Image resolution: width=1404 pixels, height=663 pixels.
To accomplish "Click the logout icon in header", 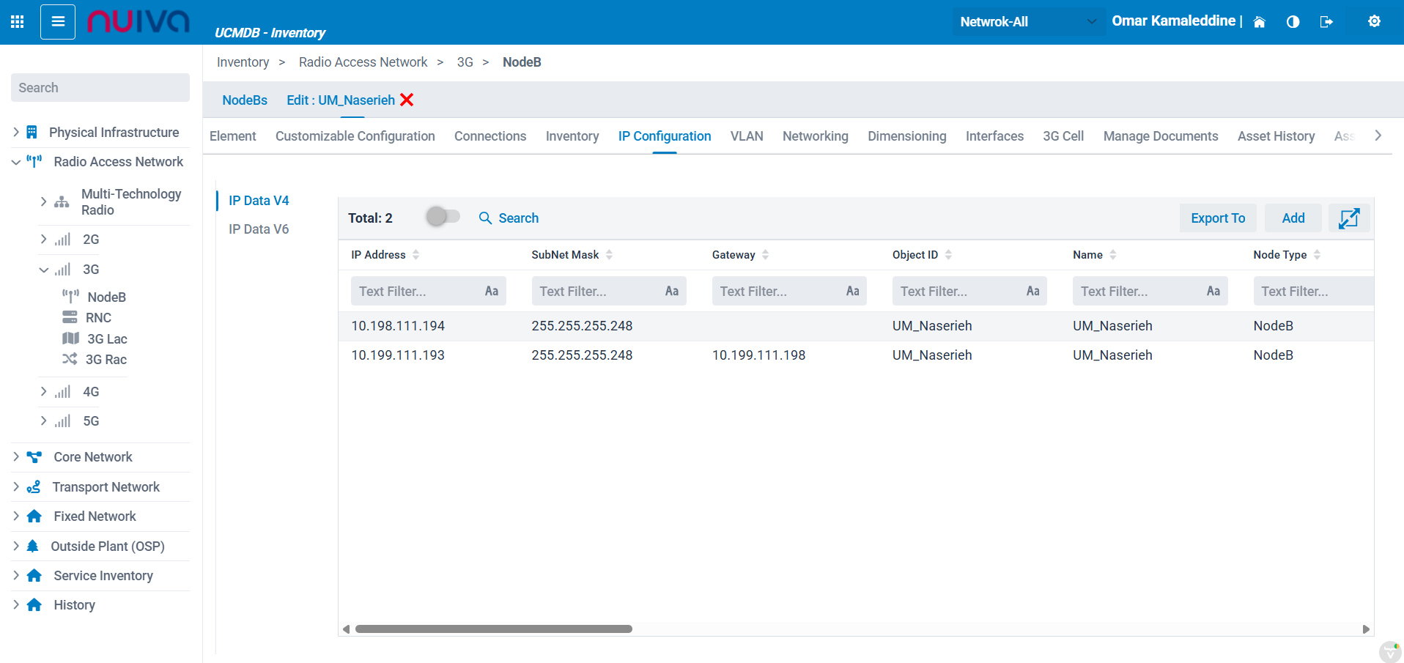I will pyautogui.click(x=1326, y=22).
